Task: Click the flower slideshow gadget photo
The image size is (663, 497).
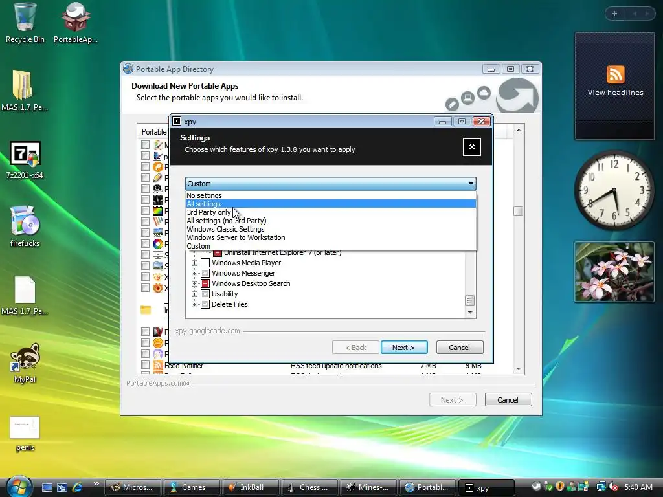Action: point(614,272)
